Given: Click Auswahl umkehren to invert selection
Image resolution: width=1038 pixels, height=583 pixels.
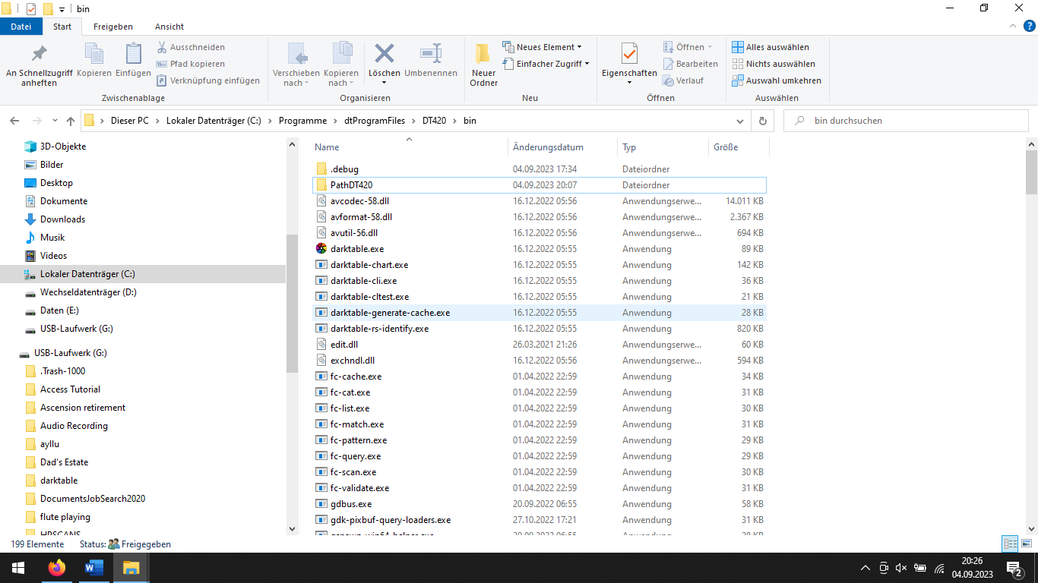Looking at the screenshot, I should pyautogui.click(x=777, y=80).
